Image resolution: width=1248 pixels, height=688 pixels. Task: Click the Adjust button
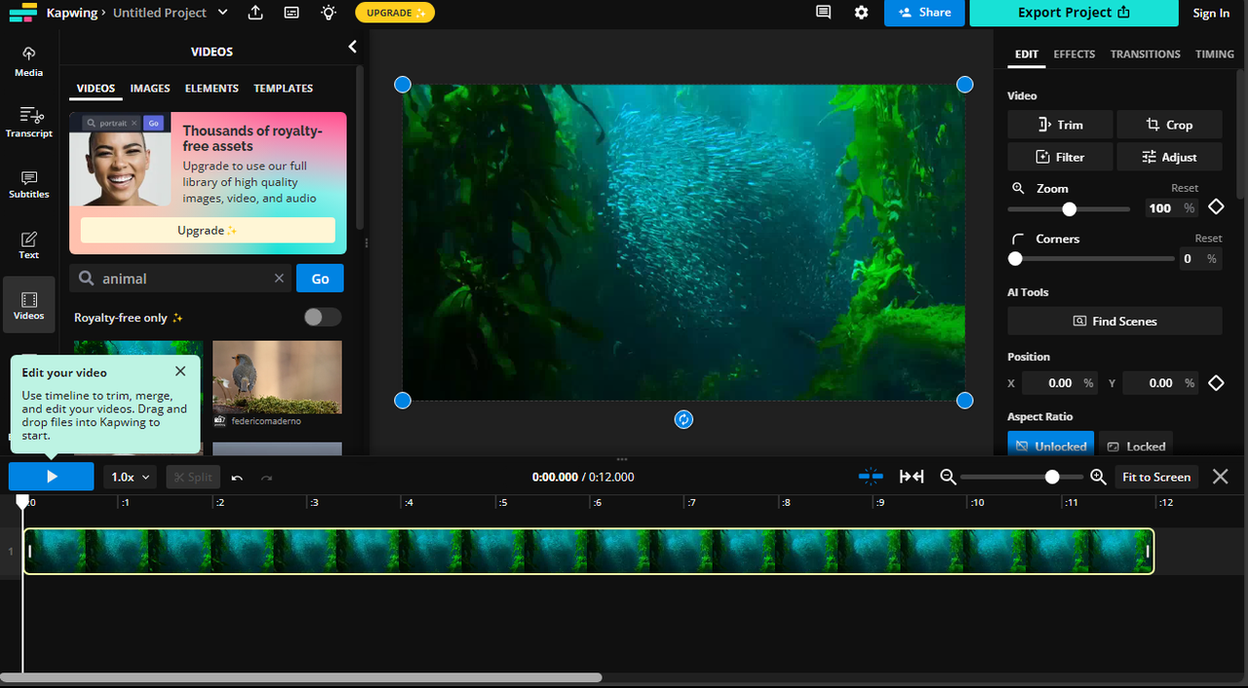(1169, 157)
